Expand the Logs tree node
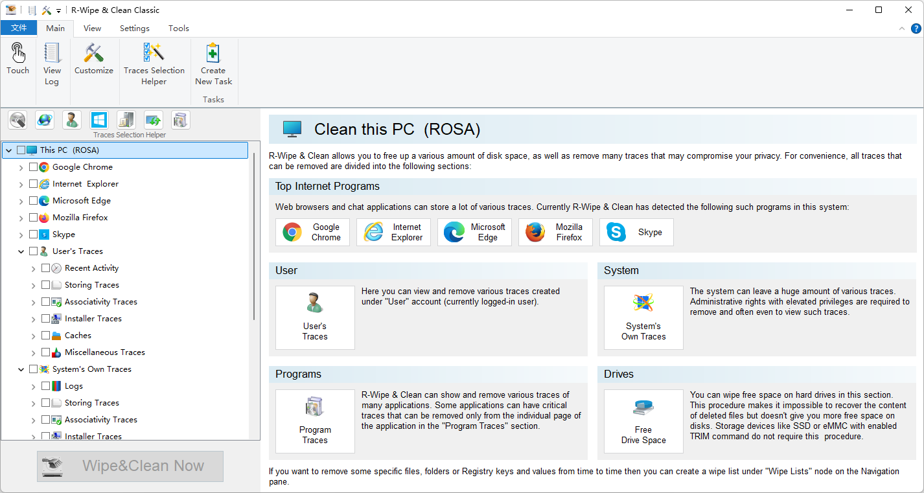Viewport: 924px width, 493px height. 33,386
